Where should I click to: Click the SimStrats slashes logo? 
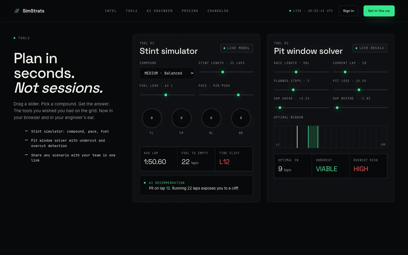[x=17, y=11]
